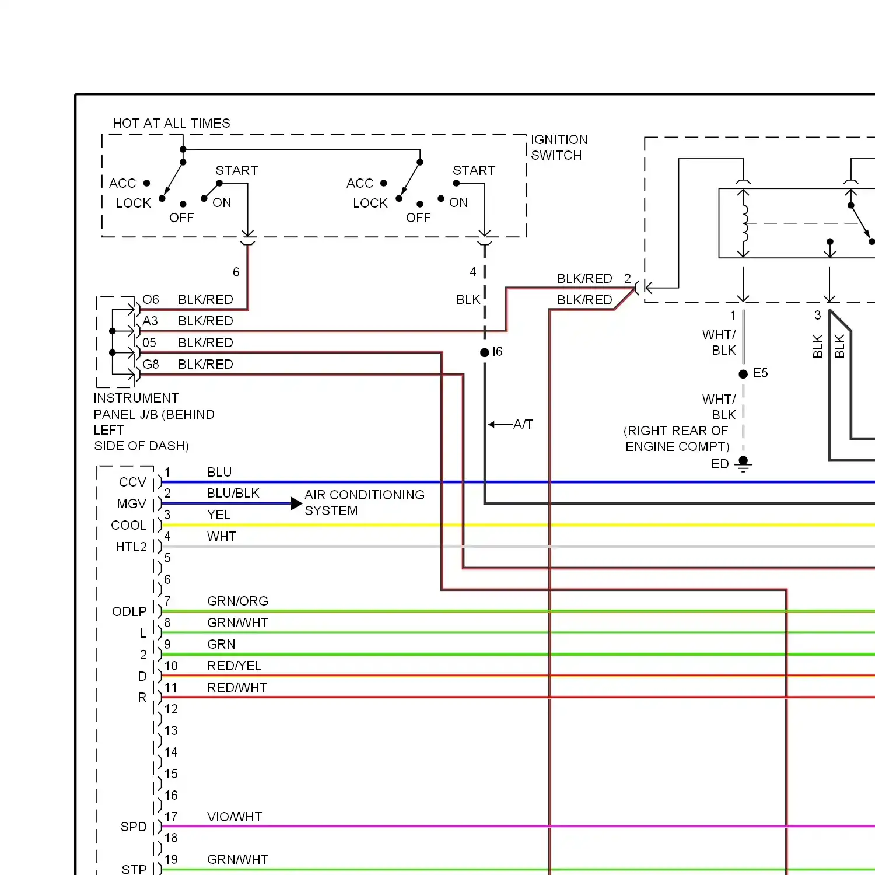Click the E5 splice dot

(743, 374)
